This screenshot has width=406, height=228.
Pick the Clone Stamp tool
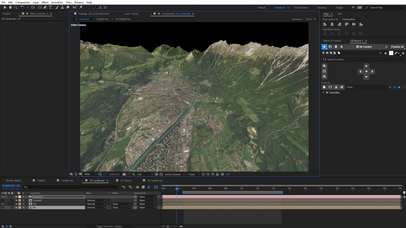63,7
